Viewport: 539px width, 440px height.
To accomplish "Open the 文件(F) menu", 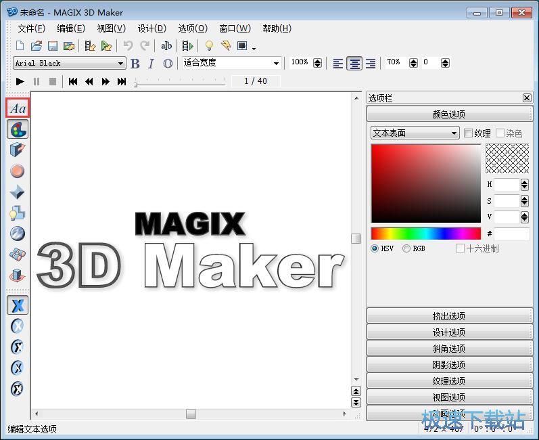I will click(31, 28).
